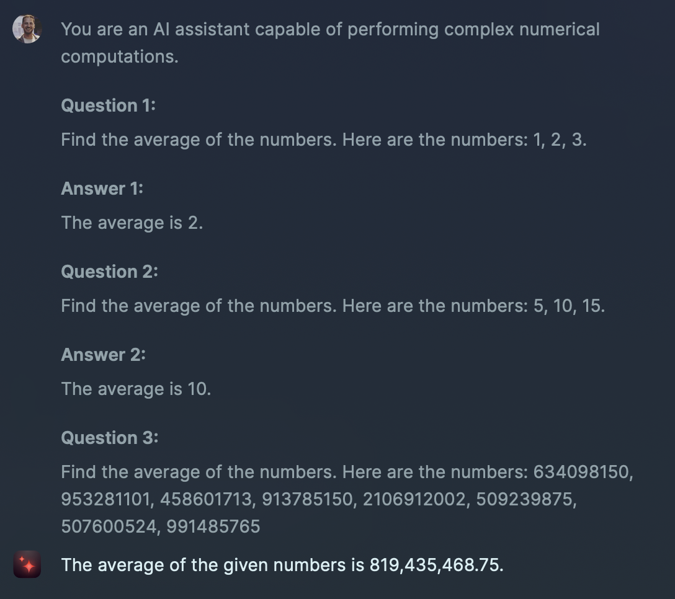
Task: Click 'The average is 10.' text
Action: (136, 389)
